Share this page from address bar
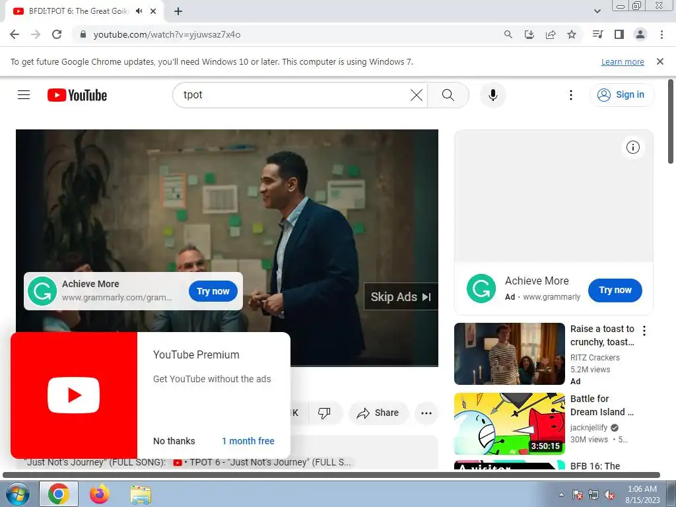Image resolution: width=676 pixels, height=507 pixels. 551,34
